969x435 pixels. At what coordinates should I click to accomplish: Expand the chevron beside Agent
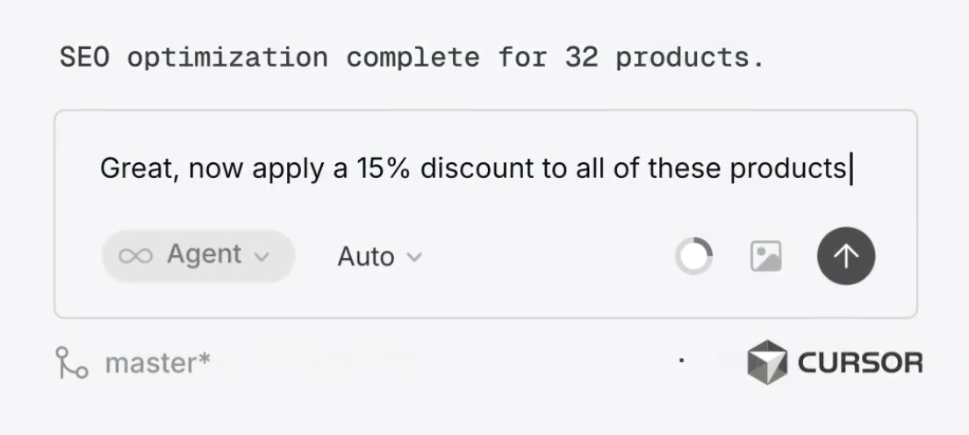[261, 257]
